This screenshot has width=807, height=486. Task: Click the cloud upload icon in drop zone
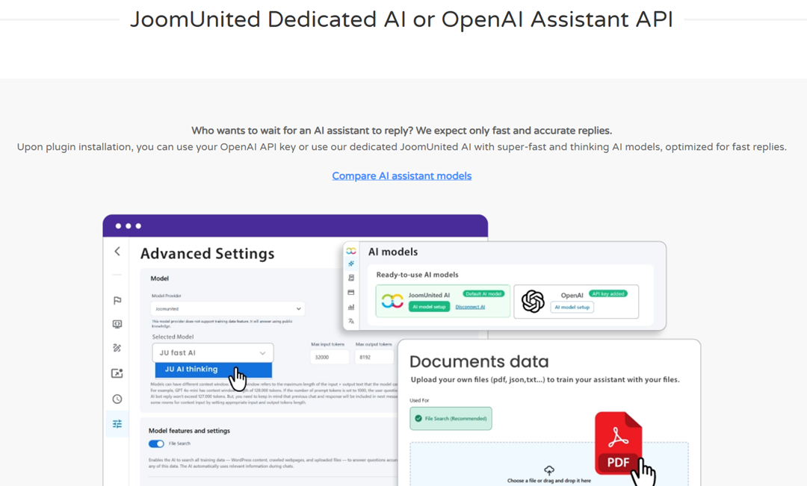[549, 470]
